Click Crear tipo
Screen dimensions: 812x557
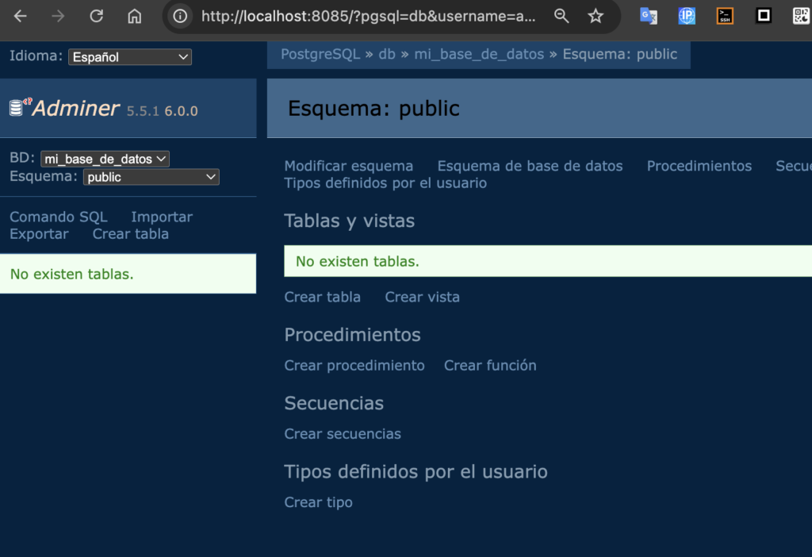click(x=318, y=502)
